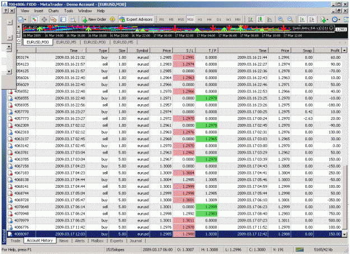Screen dimensions: 350x254
Task: Sort by the Profit column header
Action: coord(328,50)
